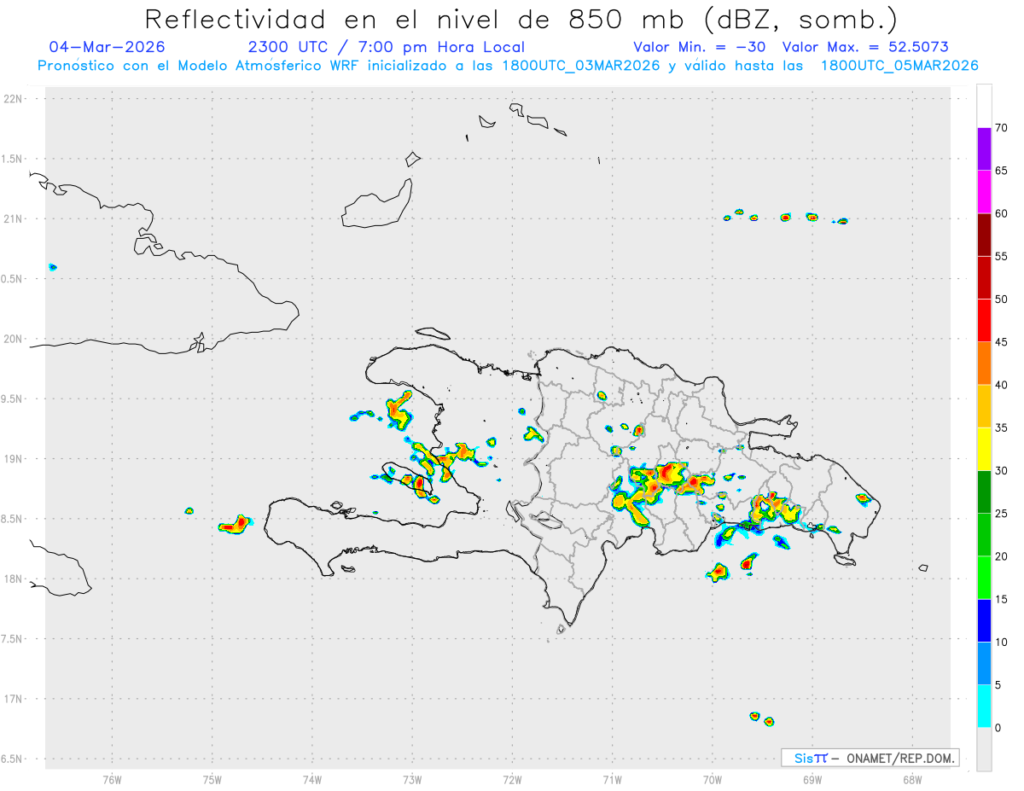Click the '68W' longitude label
This screenshot has height=791, width=1024.
point(912,779)
